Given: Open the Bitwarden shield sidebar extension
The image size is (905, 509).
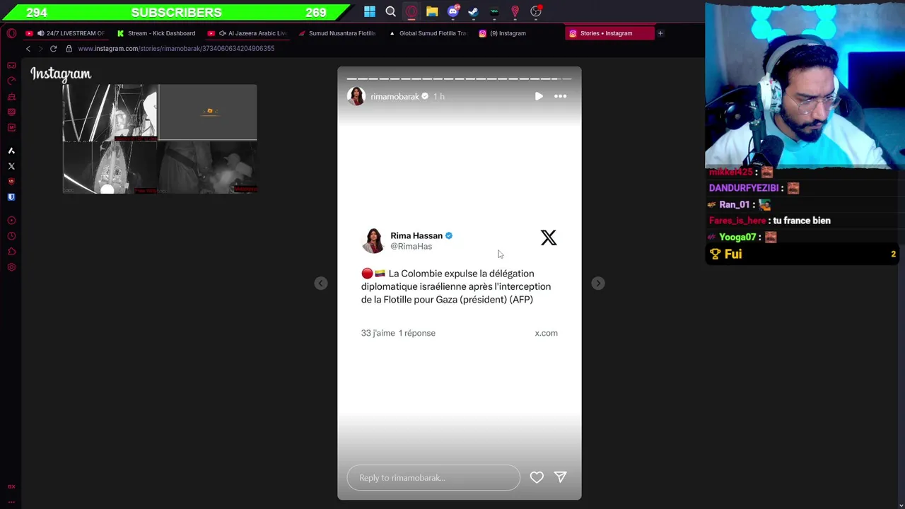Looking at the screenshot, I should pos(11,197).
